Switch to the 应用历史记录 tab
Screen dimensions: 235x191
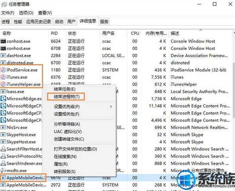[x=38, y=22]
